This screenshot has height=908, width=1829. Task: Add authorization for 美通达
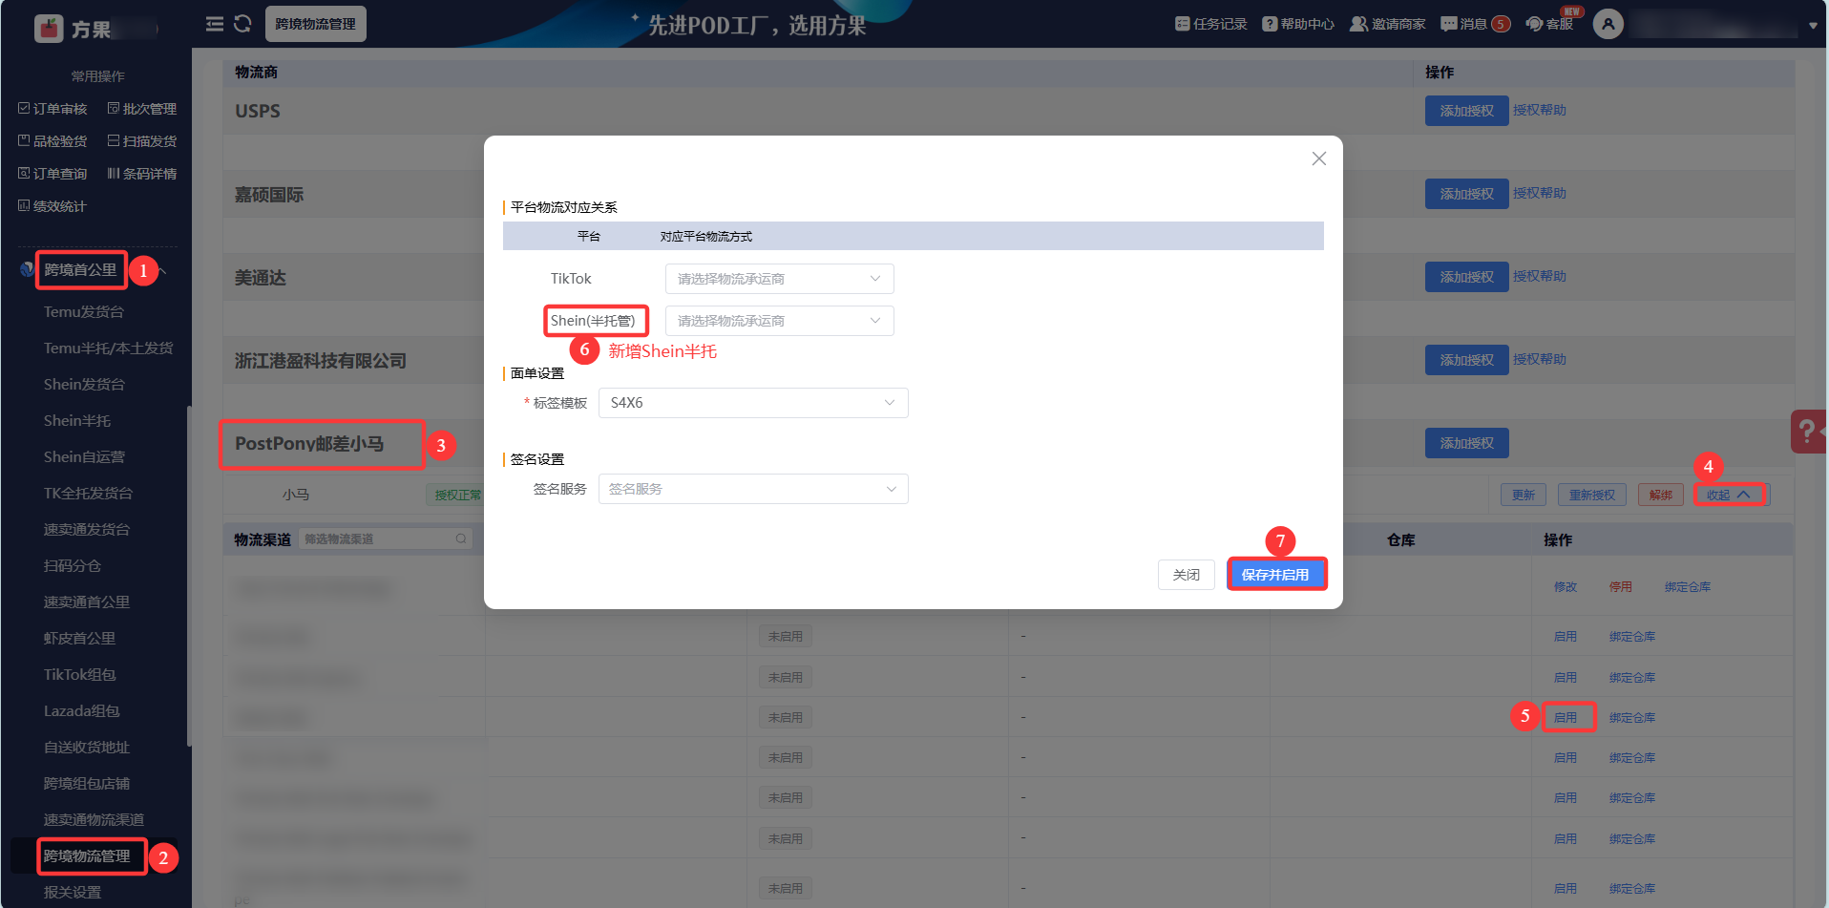coord(1467,277)
